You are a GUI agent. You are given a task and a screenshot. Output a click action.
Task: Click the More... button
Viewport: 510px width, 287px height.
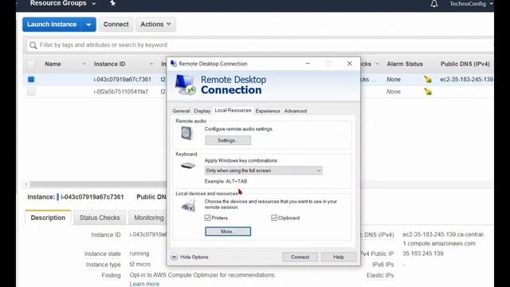click(228, 231)
